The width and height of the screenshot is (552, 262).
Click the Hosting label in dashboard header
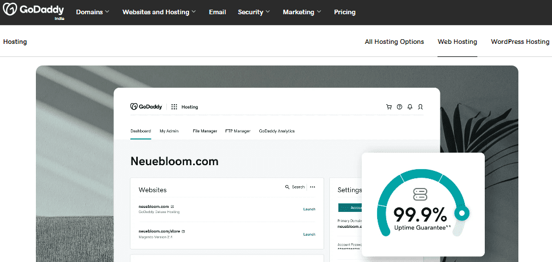[x=190, y=107]
